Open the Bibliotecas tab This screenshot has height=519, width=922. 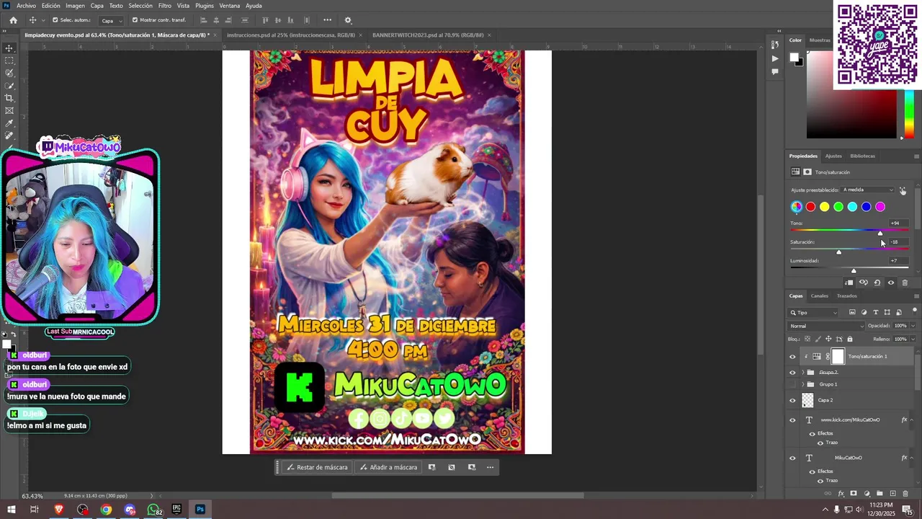point(862,156)
